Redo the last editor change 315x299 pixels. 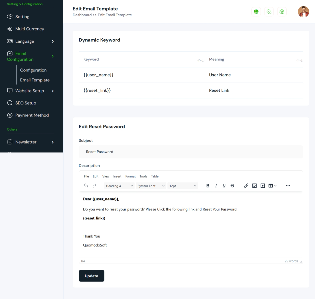coord(94,186)
